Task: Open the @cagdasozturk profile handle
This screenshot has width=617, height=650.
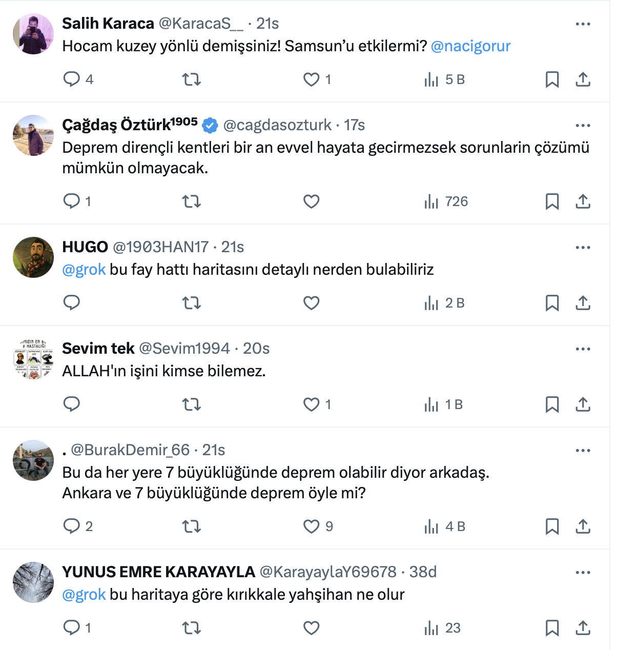Action: tap(277, 125)
